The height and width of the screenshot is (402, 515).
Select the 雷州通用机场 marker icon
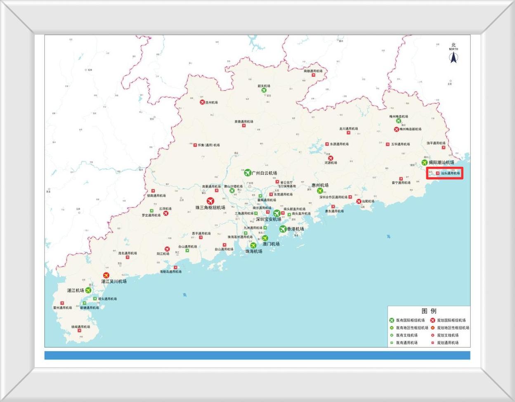(62, 303)
